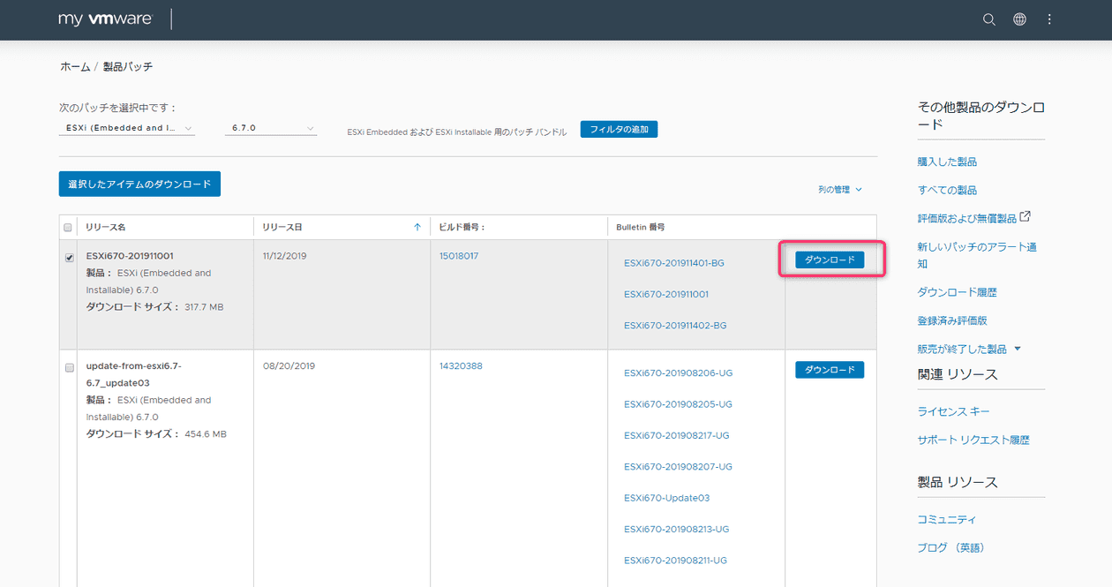Click external link icon beside 評価版および無償製品
The height and width of the screenshot is (587, 1112).
click(1026, 217)
